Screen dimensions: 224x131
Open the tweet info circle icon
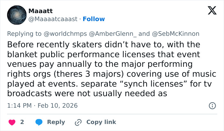212,105
